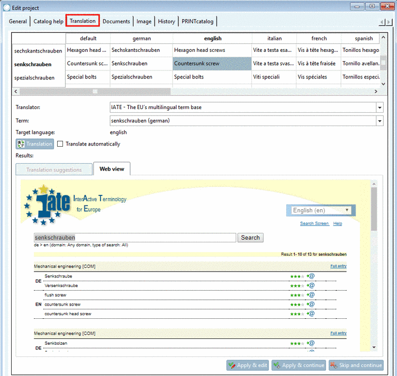Click the IATE Search button
The height and width of the screenshot is (376, 397).
click(x=250, y=238)
